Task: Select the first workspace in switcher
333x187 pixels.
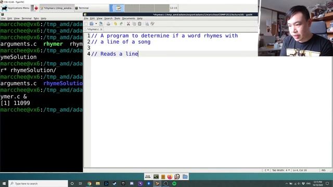Action: (117, 8)
